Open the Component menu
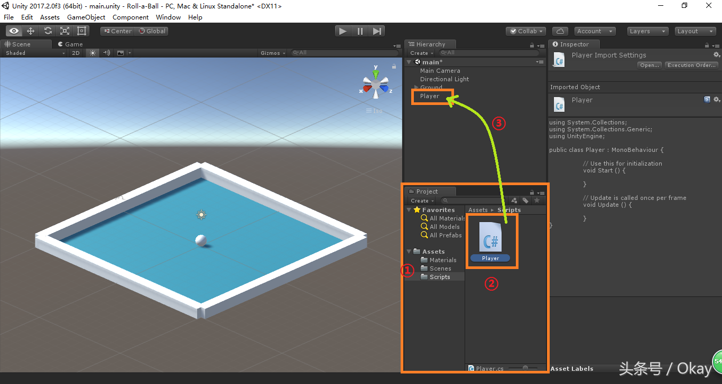722x384 pixels. click(x=131, y=17)
